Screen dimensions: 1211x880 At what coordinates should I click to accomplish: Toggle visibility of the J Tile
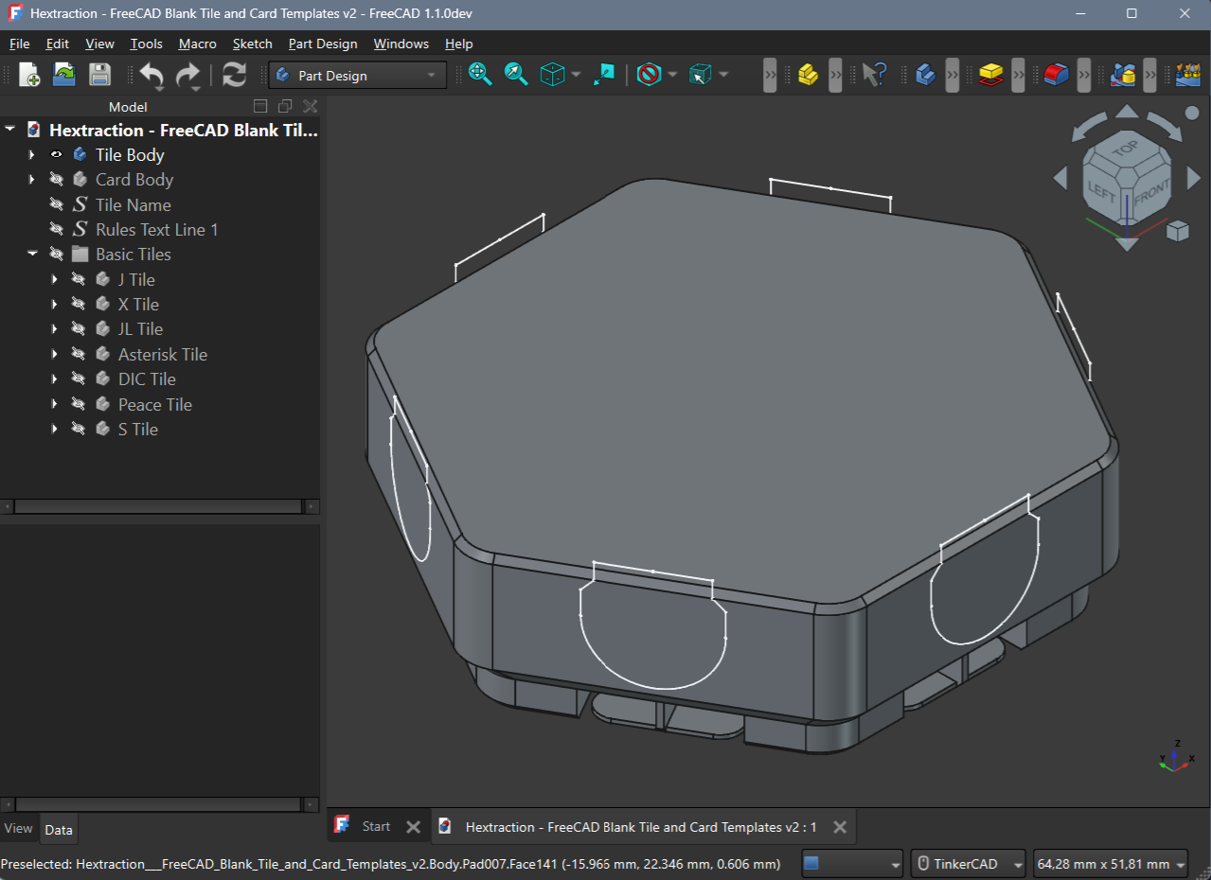click(79, 279)
